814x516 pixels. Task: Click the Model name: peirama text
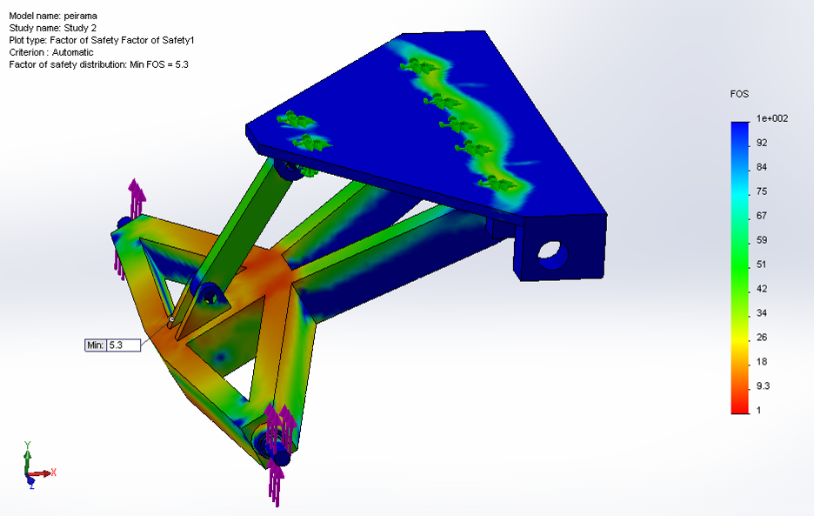[x=53, y=17]
